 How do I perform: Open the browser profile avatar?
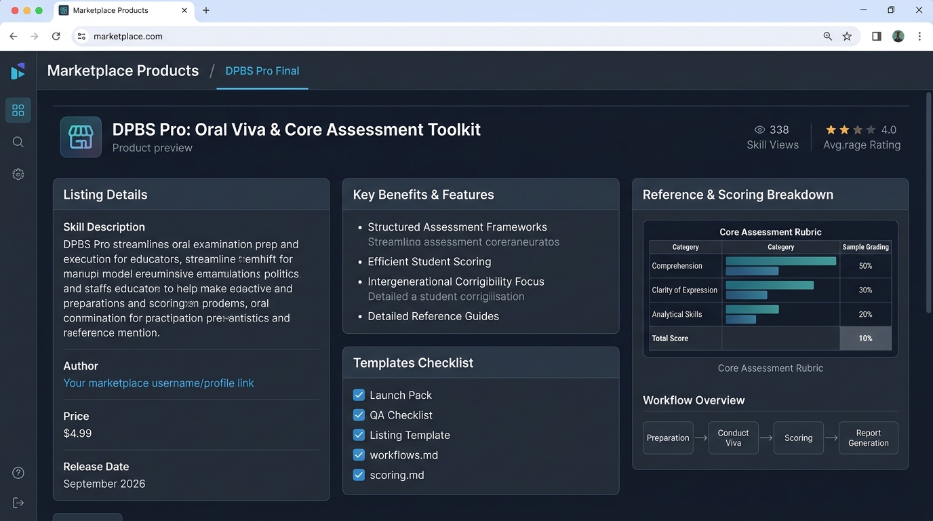(898, 37)
